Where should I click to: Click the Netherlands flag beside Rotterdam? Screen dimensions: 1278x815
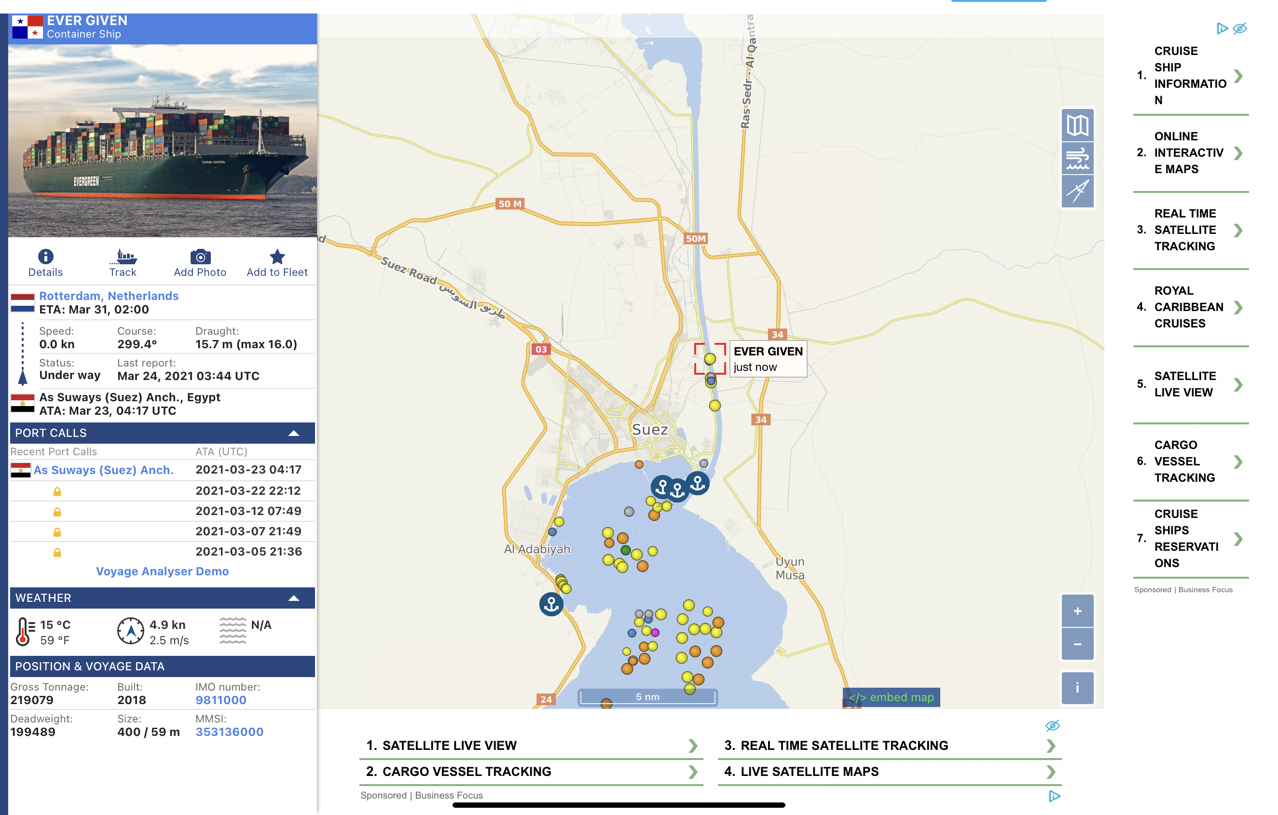(22, 302)
